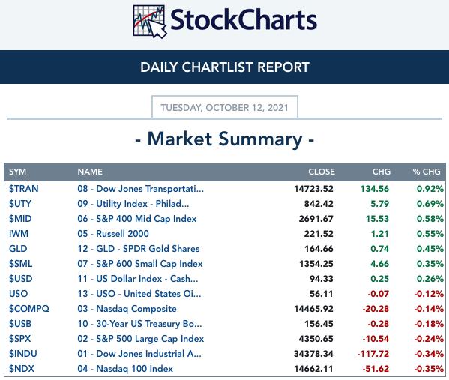Select S&P 500 Large Cap Index link

tap(141, 339)
